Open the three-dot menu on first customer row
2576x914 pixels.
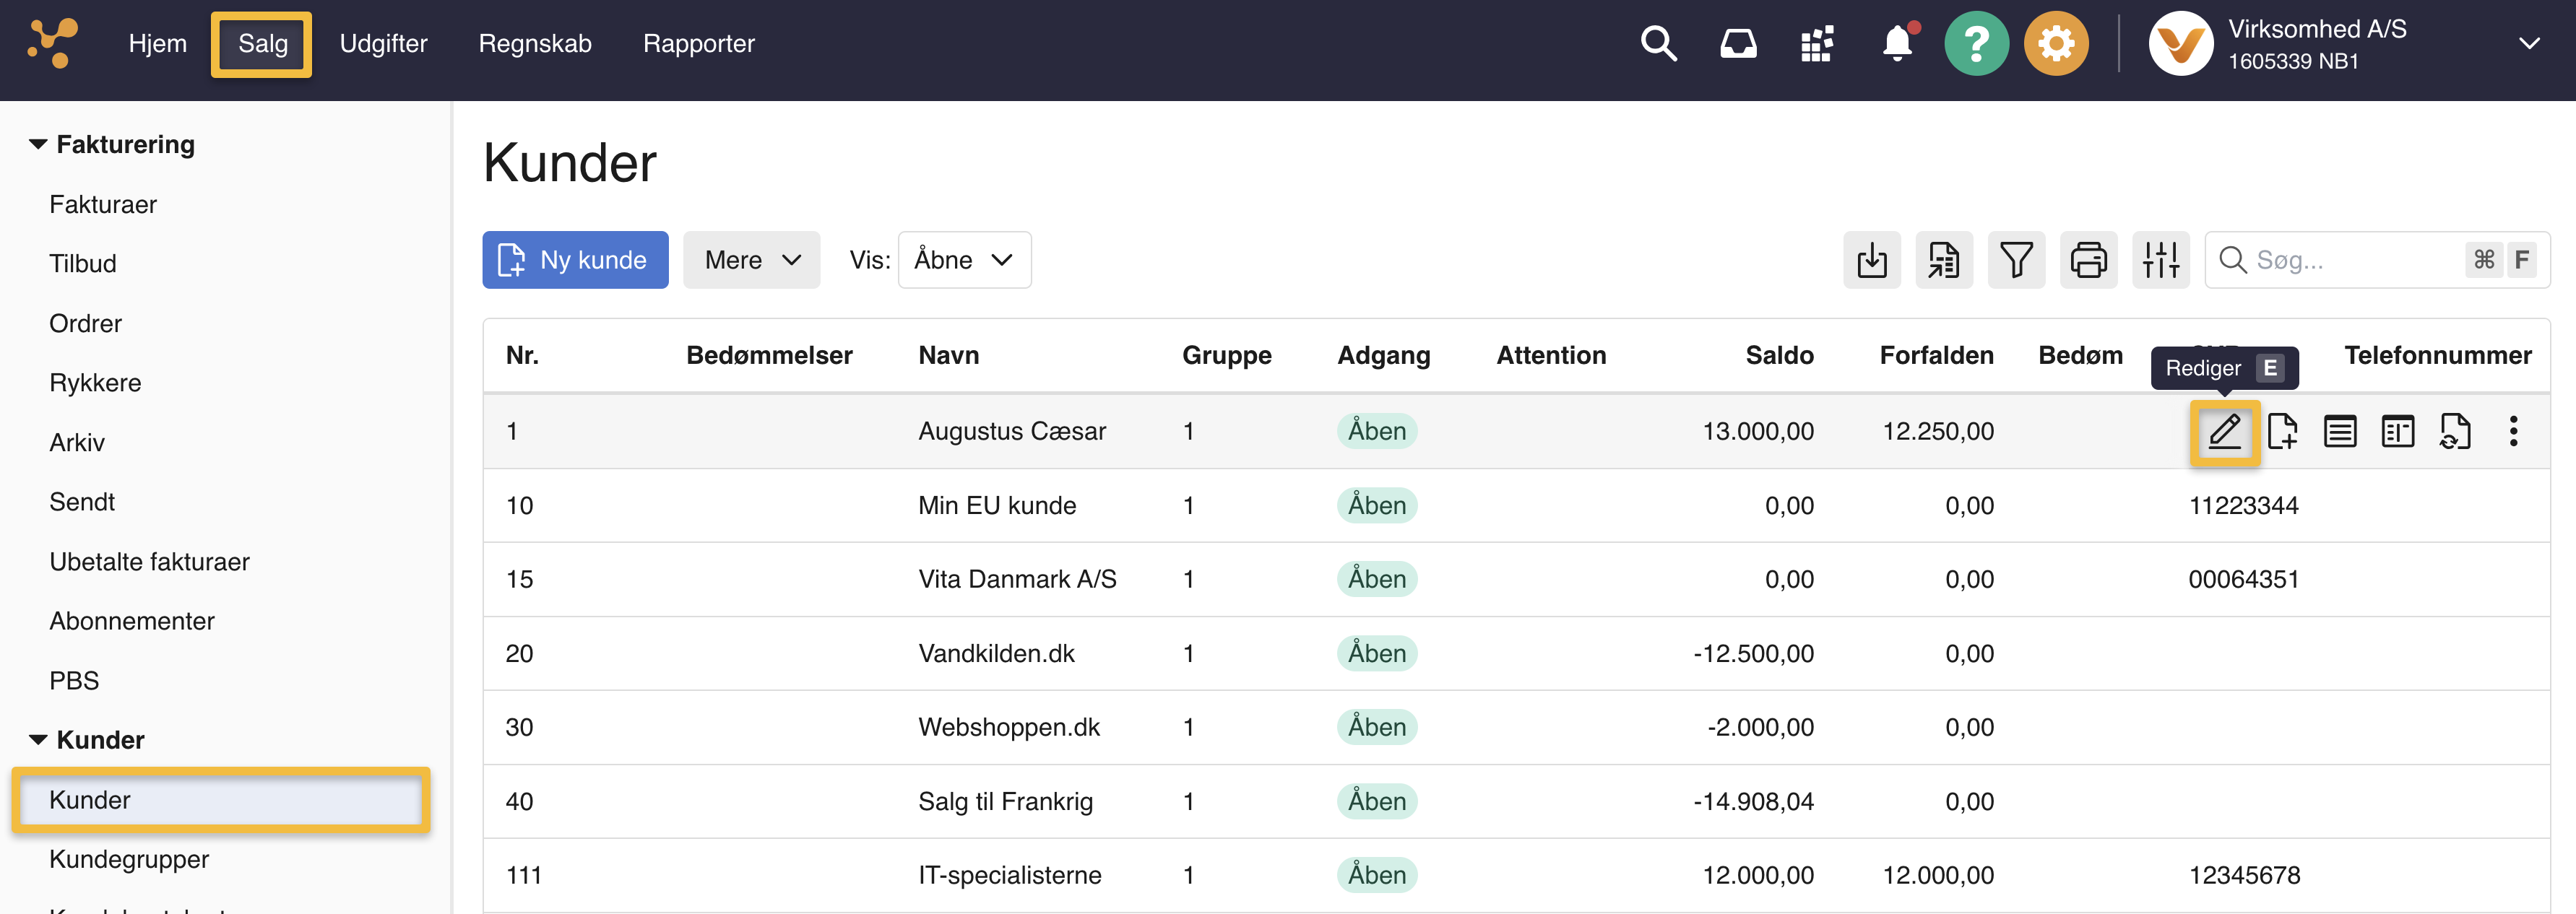click(x=2513, y=432)
